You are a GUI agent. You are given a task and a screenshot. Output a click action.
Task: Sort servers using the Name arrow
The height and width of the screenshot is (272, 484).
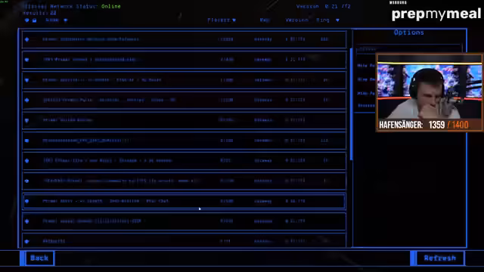66,20
